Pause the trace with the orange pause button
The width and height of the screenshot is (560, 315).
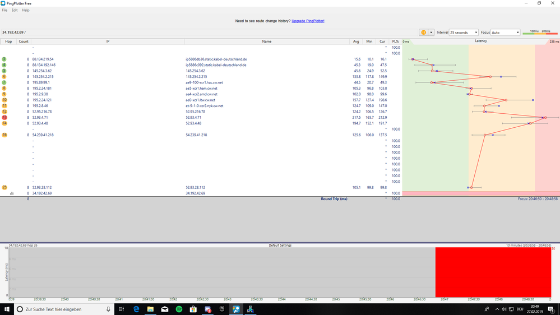[424, 33]
